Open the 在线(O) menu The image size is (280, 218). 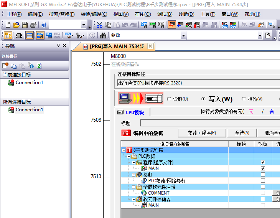pos(143,14)
